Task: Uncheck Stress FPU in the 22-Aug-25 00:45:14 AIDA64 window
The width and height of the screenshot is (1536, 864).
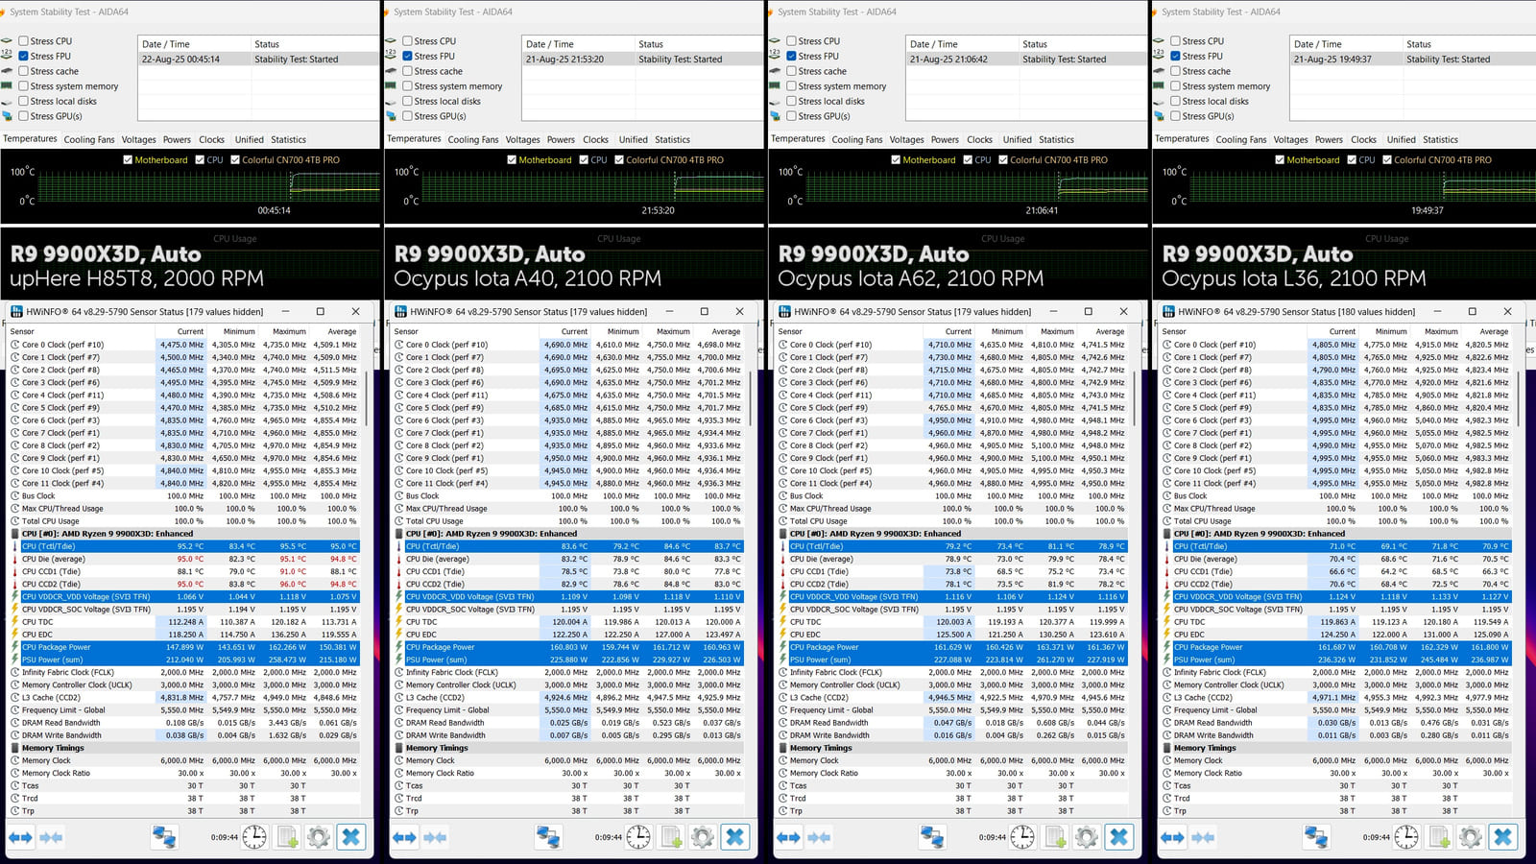Action: tap(22, 56)
